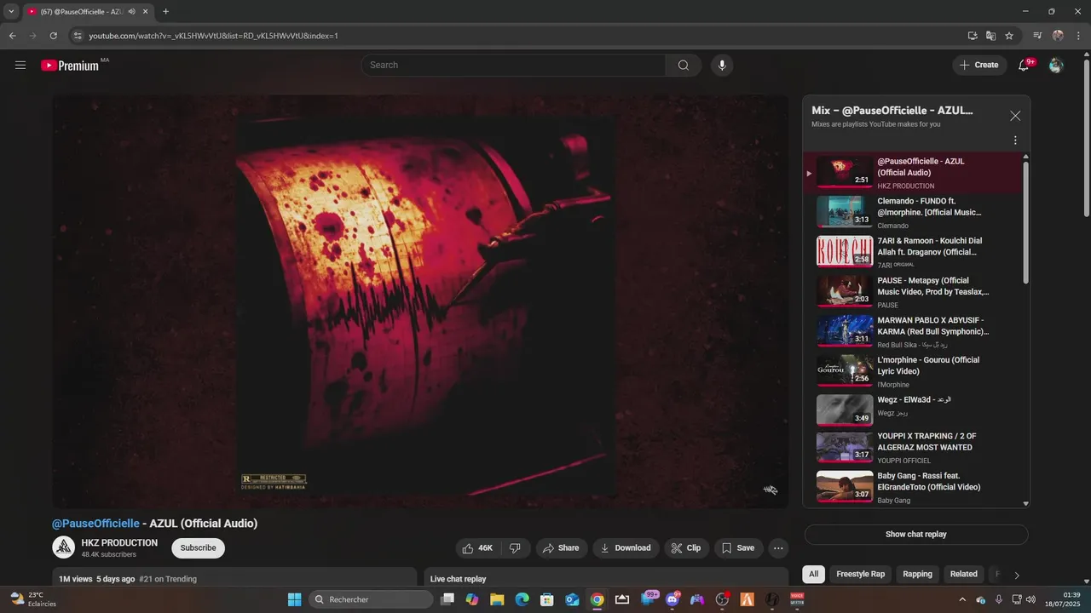The width and height of the screenshot is (1091, 613).
Task: Open Mix playlist three-dot options
Action: pos(1015,140)
